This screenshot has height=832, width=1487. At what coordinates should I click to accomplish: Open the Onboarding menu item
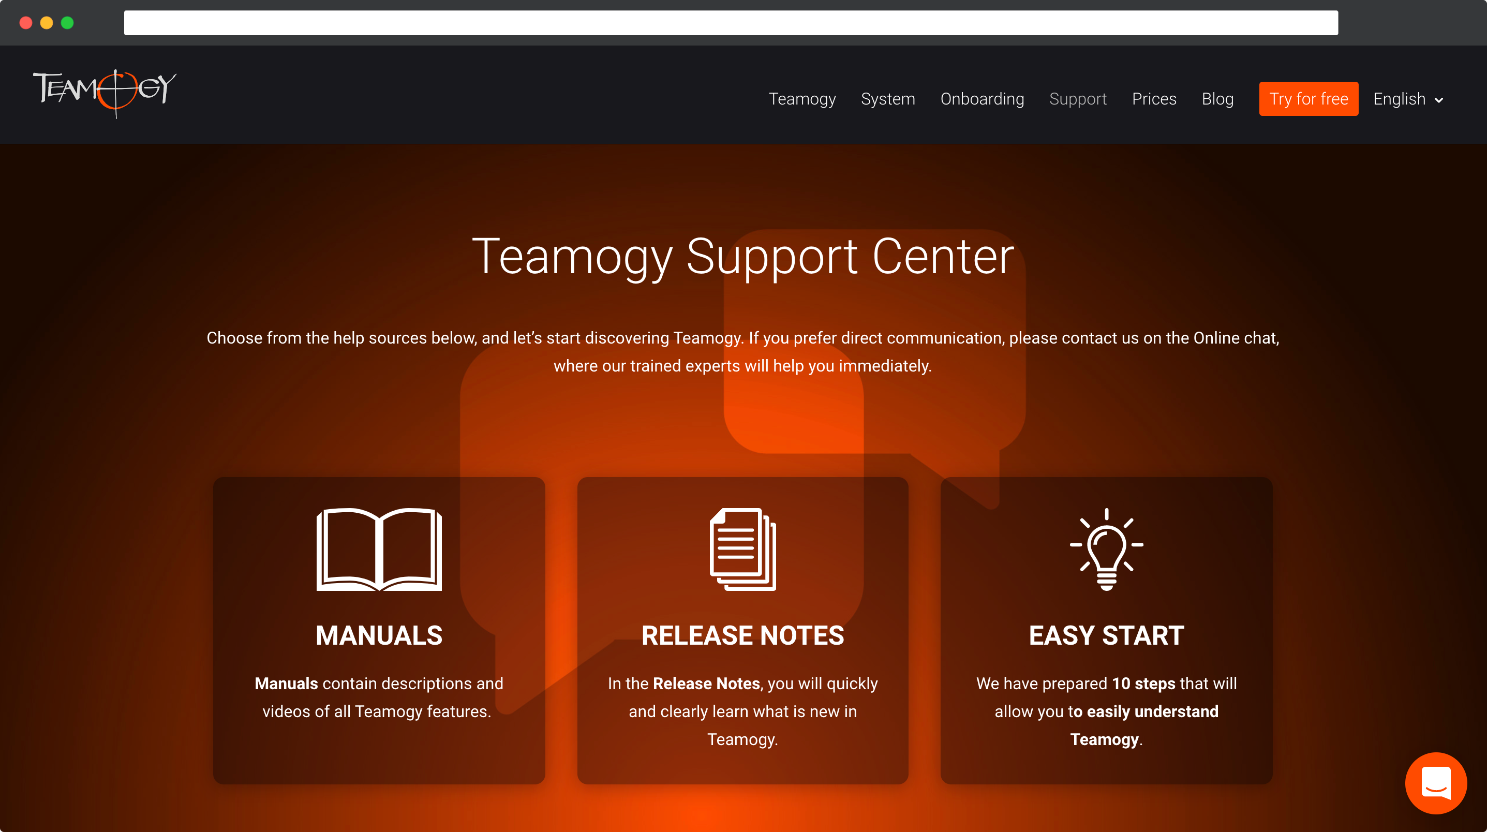pyautogui.click(x=982, y=99)
